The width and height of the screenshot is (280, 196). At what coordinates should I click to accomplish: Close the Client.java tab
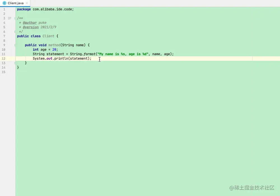pos(27,3)
